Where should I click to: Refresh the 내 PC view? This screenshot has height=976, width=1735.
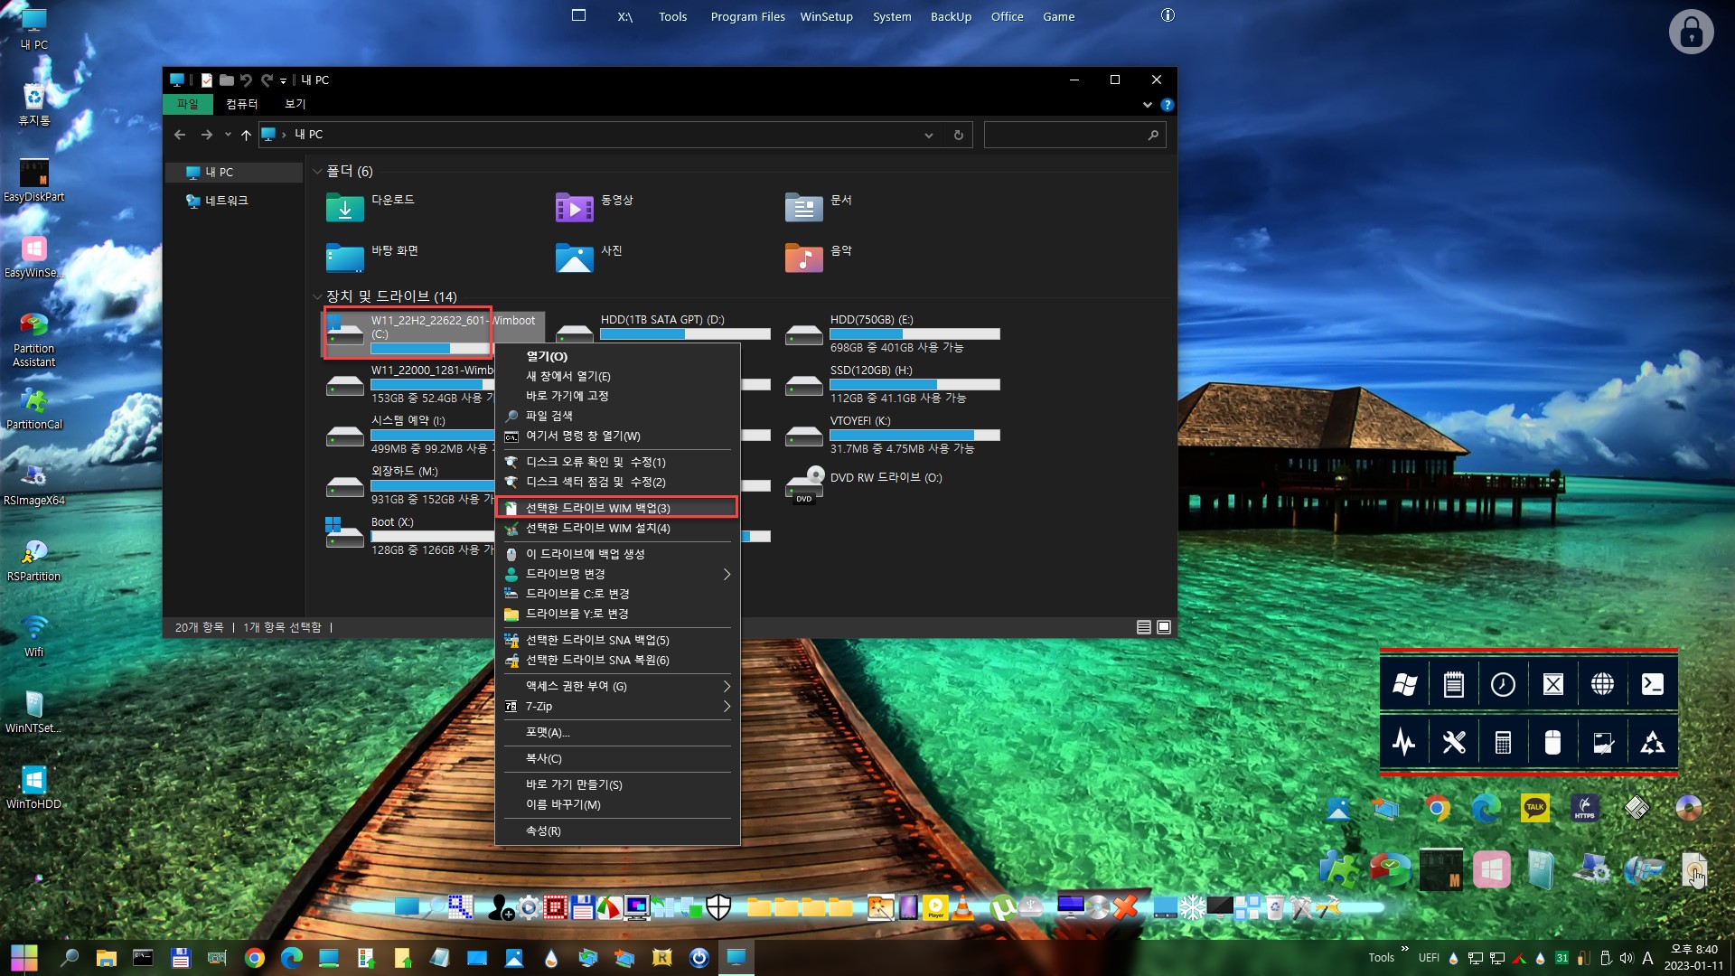tap(958, 136)
